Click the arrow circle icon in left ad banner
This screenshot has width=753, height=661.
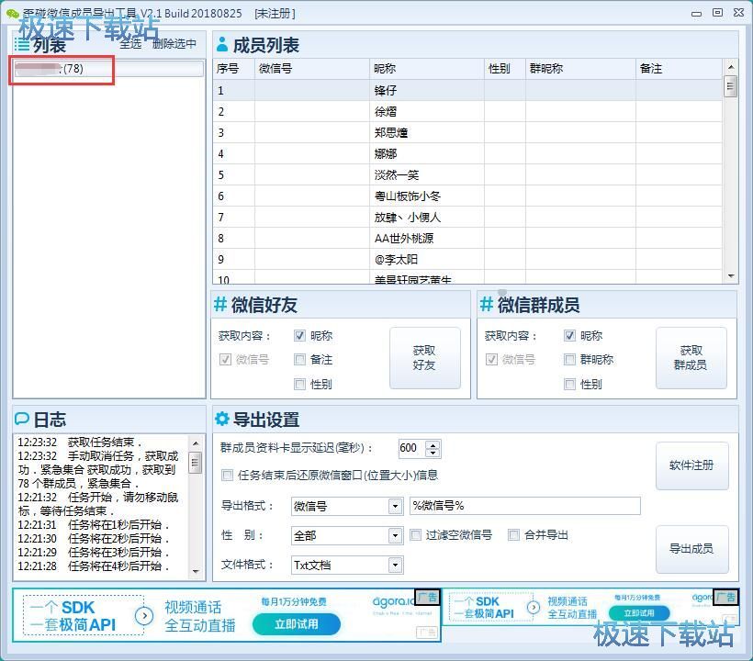point(144,616)
